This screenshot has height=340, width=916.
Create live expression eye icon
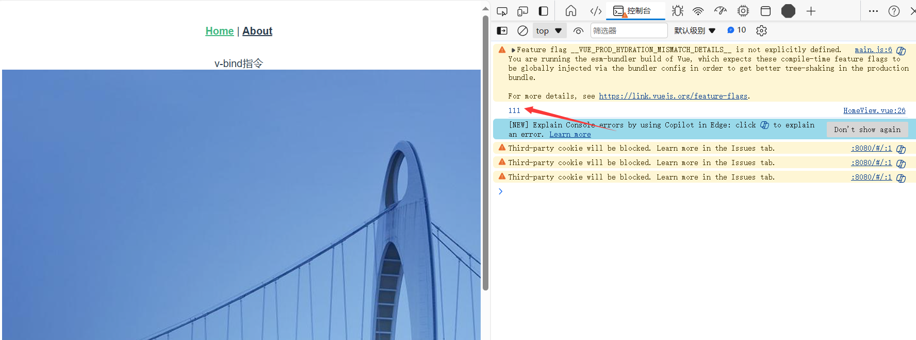[578, 30]
